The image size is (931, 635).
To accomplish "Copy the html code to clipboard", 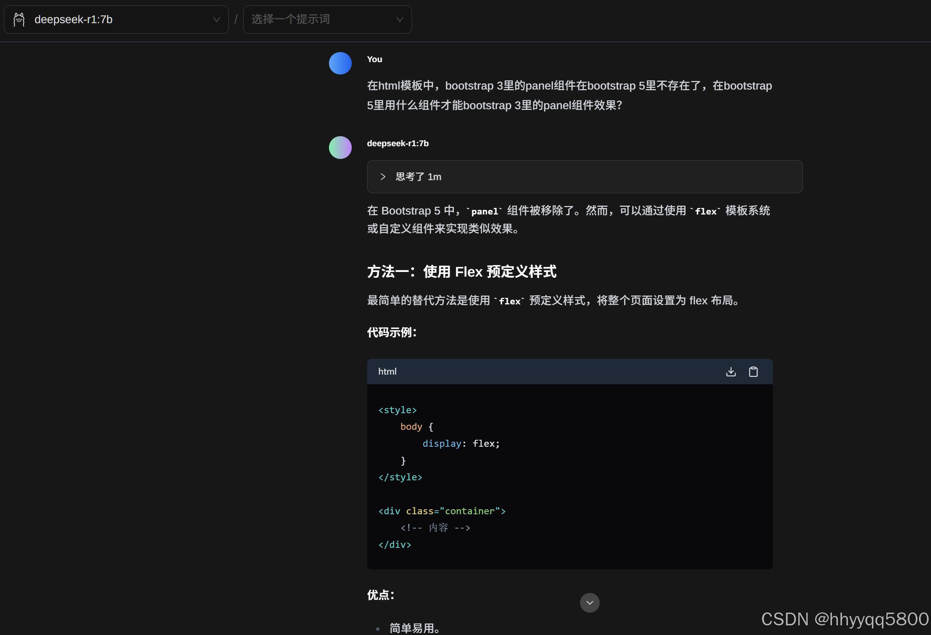I will [x=753, y=372].
